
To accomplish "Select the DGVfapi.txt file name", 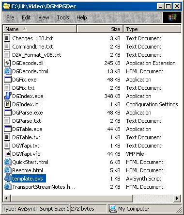I will [x=26, y=146].
